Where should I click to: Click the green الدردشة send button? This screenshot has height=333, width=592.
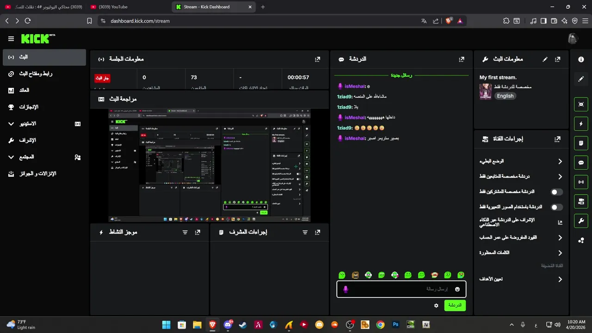coord(455,305)
